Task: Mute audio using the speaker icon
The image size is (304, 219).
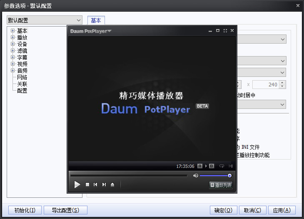Action: (x=195, y=175)
